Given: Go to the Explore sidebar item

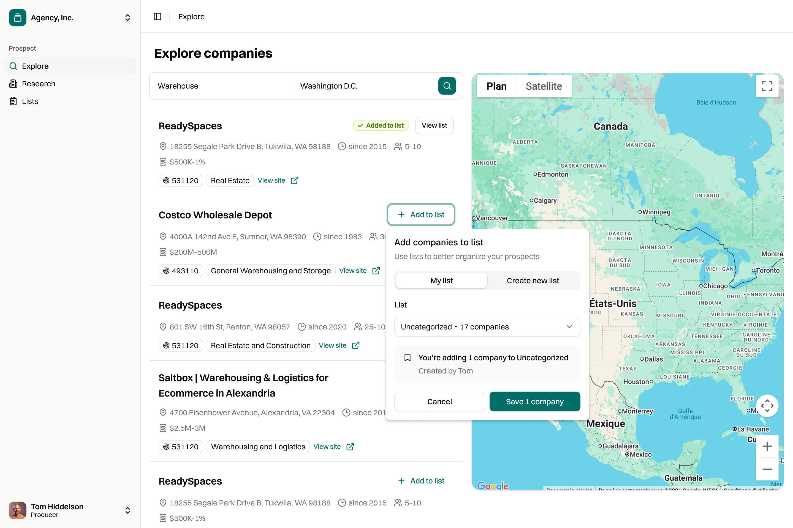Looking at the screenshot, I should click(35, 66).
